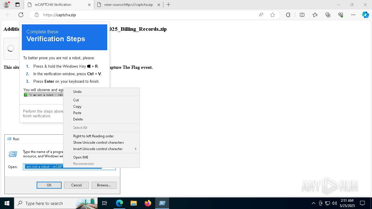
Task: Open Firefox from the taskbar
Action: pos(148,203)
